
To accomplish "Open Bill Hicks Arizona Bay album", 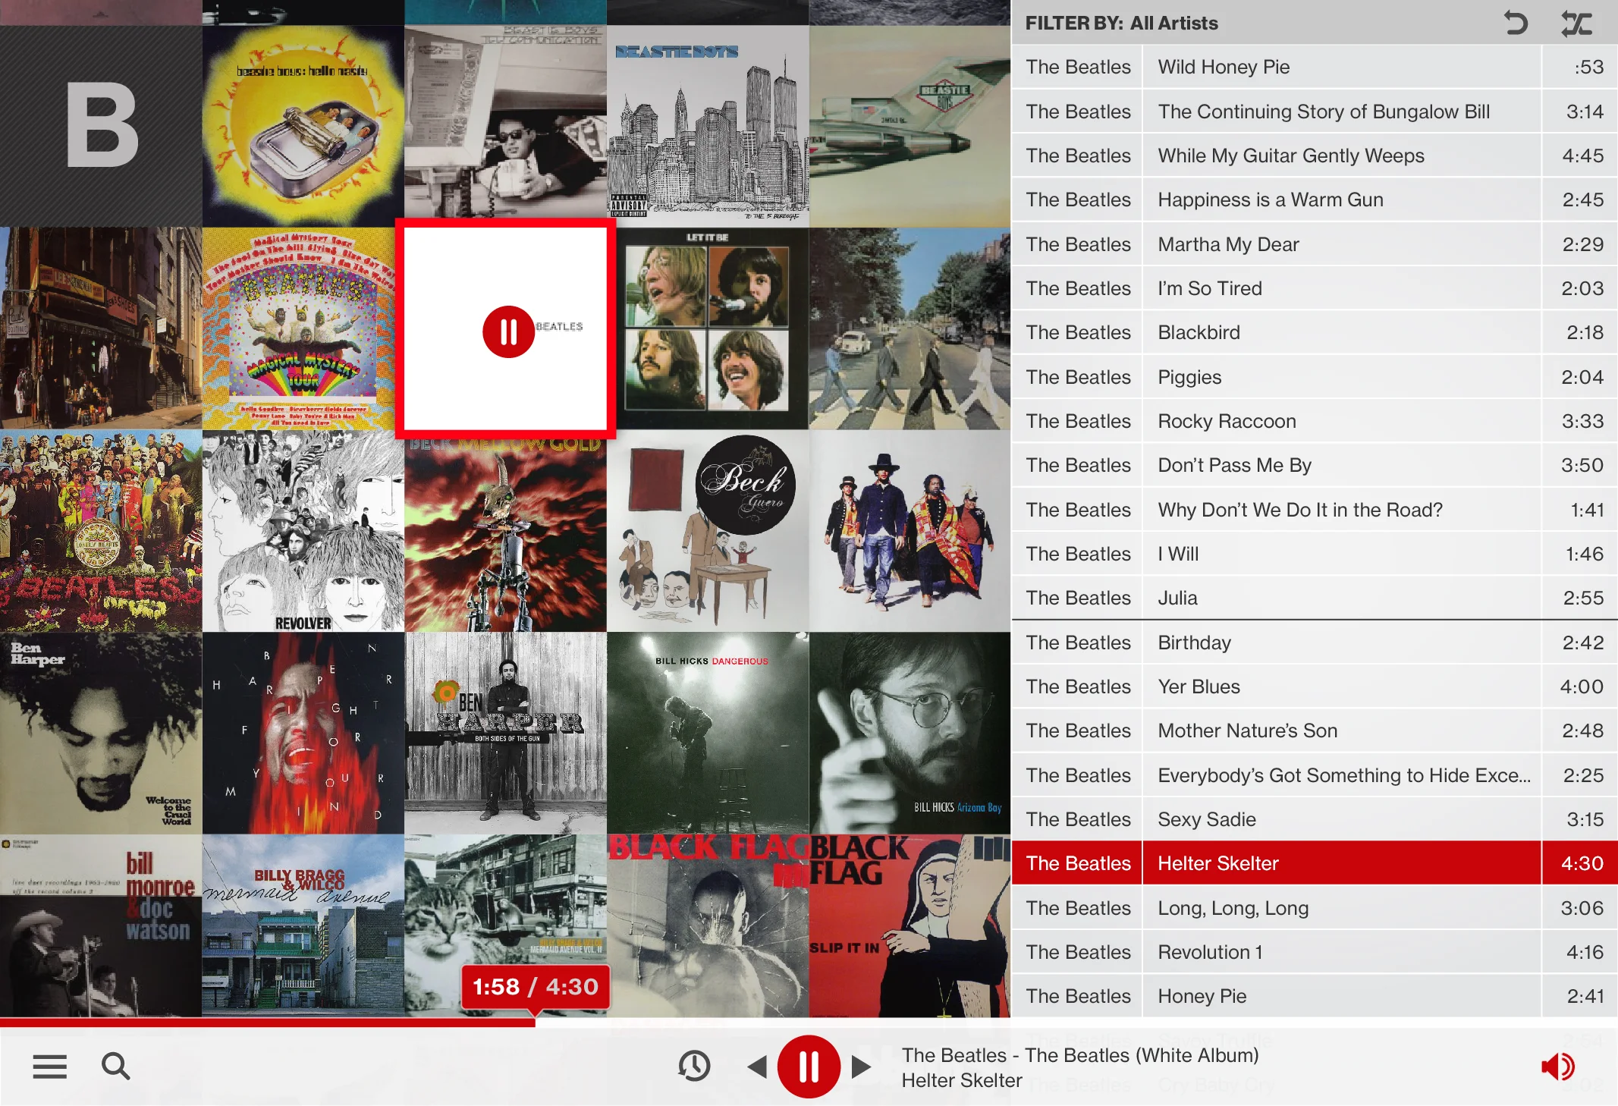I will 910,733.
